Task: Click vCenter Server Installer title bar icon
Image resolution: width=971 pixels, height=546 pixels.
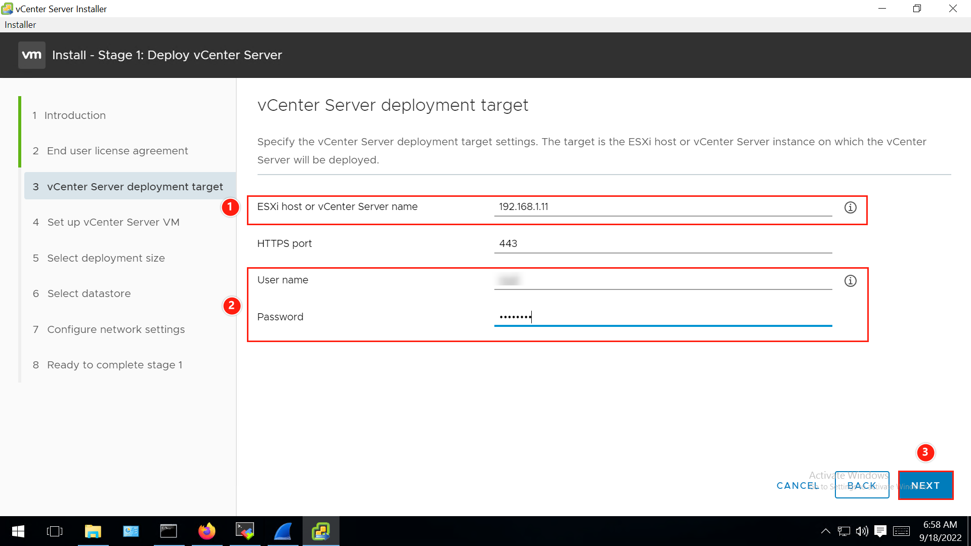Action: point(7,9)
